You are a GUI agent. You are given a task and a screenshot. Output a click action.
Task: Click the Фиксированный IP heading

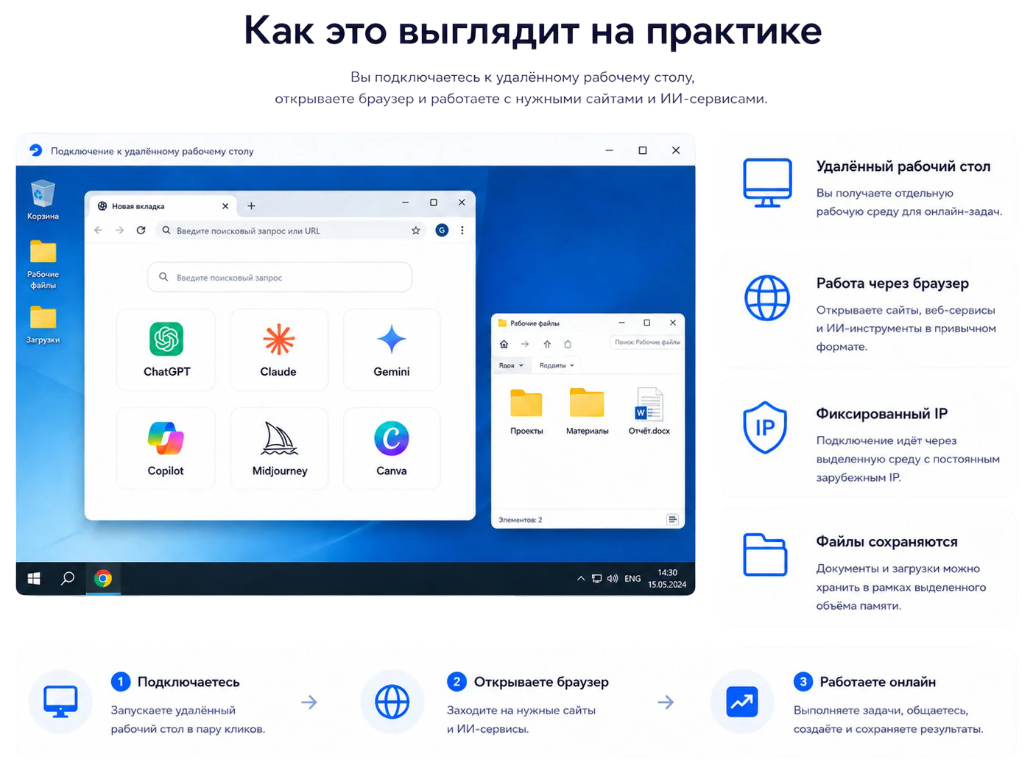tap(882, 414)
